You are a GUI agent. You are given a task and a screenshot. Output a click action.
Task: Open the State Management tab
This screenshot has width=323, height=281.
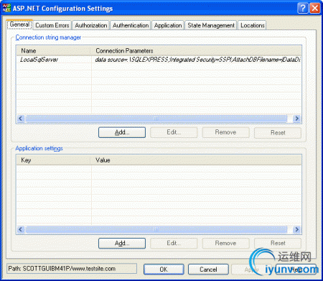[x=211, y=25]
